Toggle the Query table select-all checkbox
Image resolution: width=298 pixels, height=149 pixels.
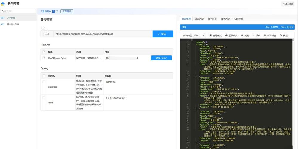[44, 76]
